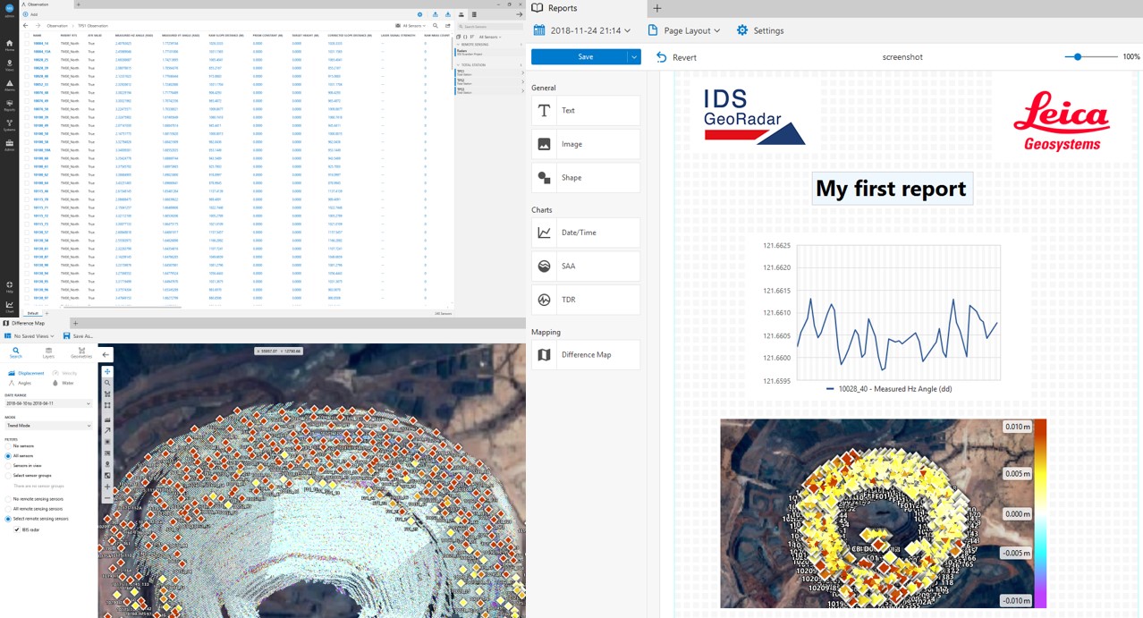The width and height of the screenshot is (1143, 618).
Task: Click the Save button in the report editor
Action: [x=585, y=56]
